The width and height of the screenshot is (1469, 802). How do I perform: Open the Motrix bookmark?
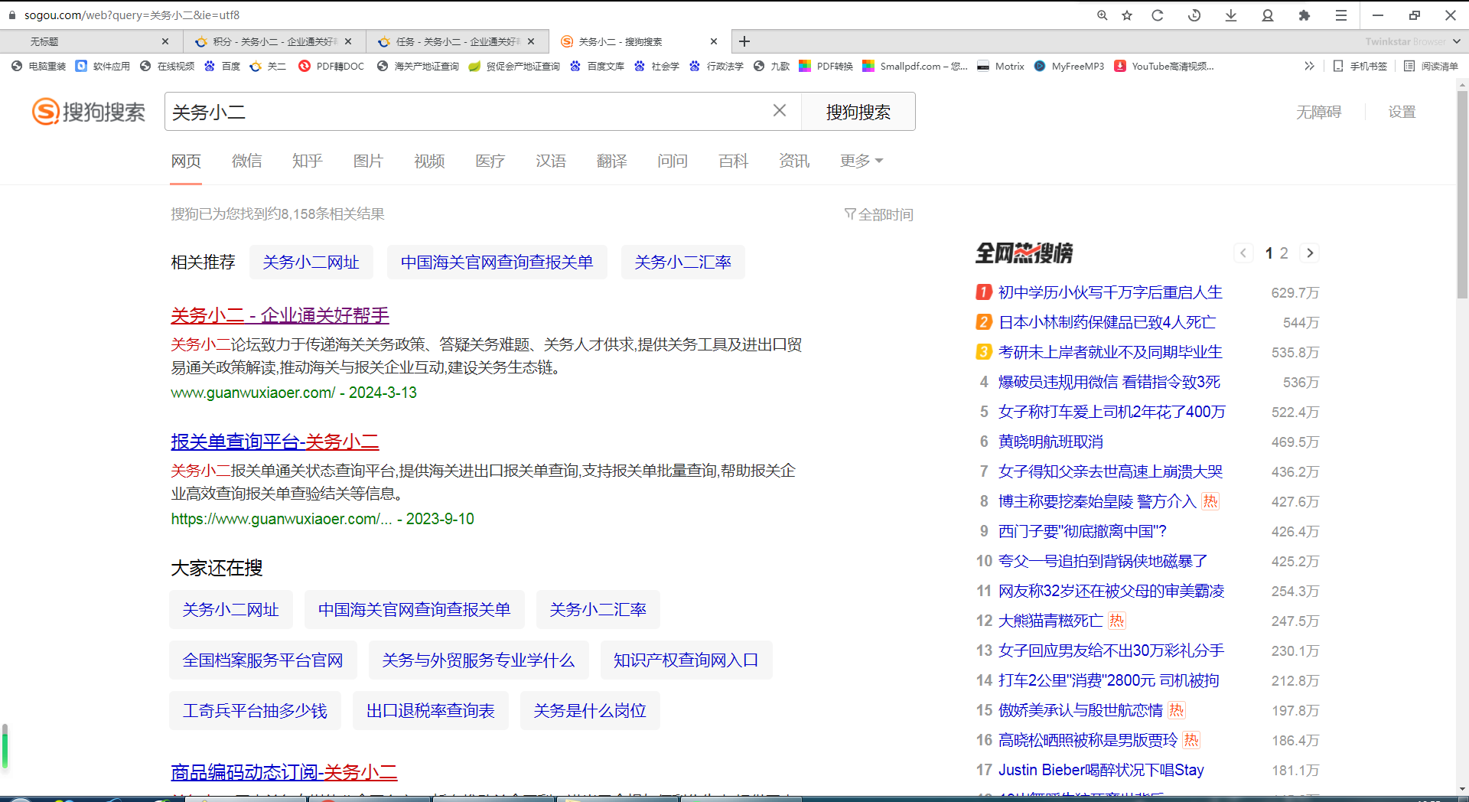tap(1001, 66)
